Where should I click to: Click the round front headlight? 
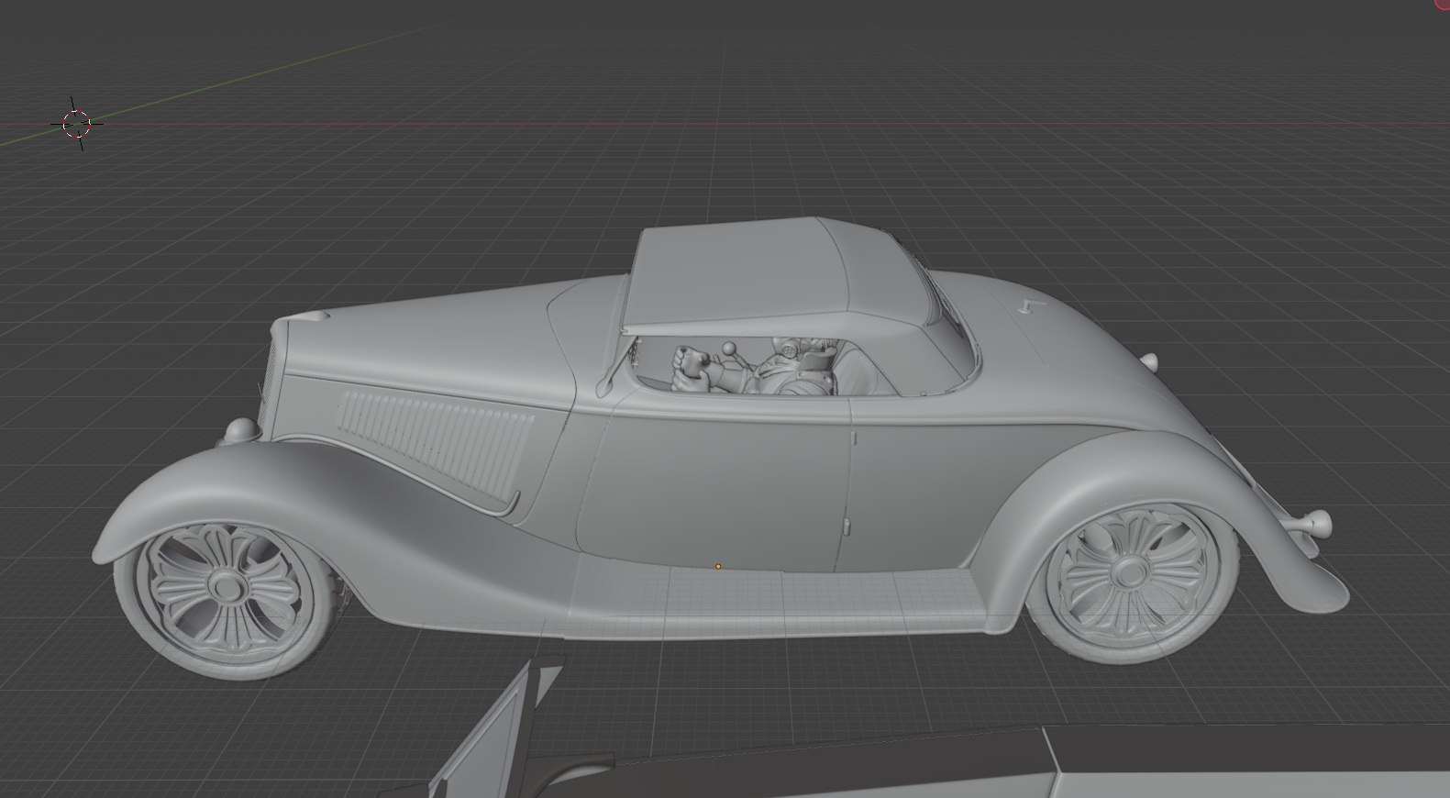[240, 429]
